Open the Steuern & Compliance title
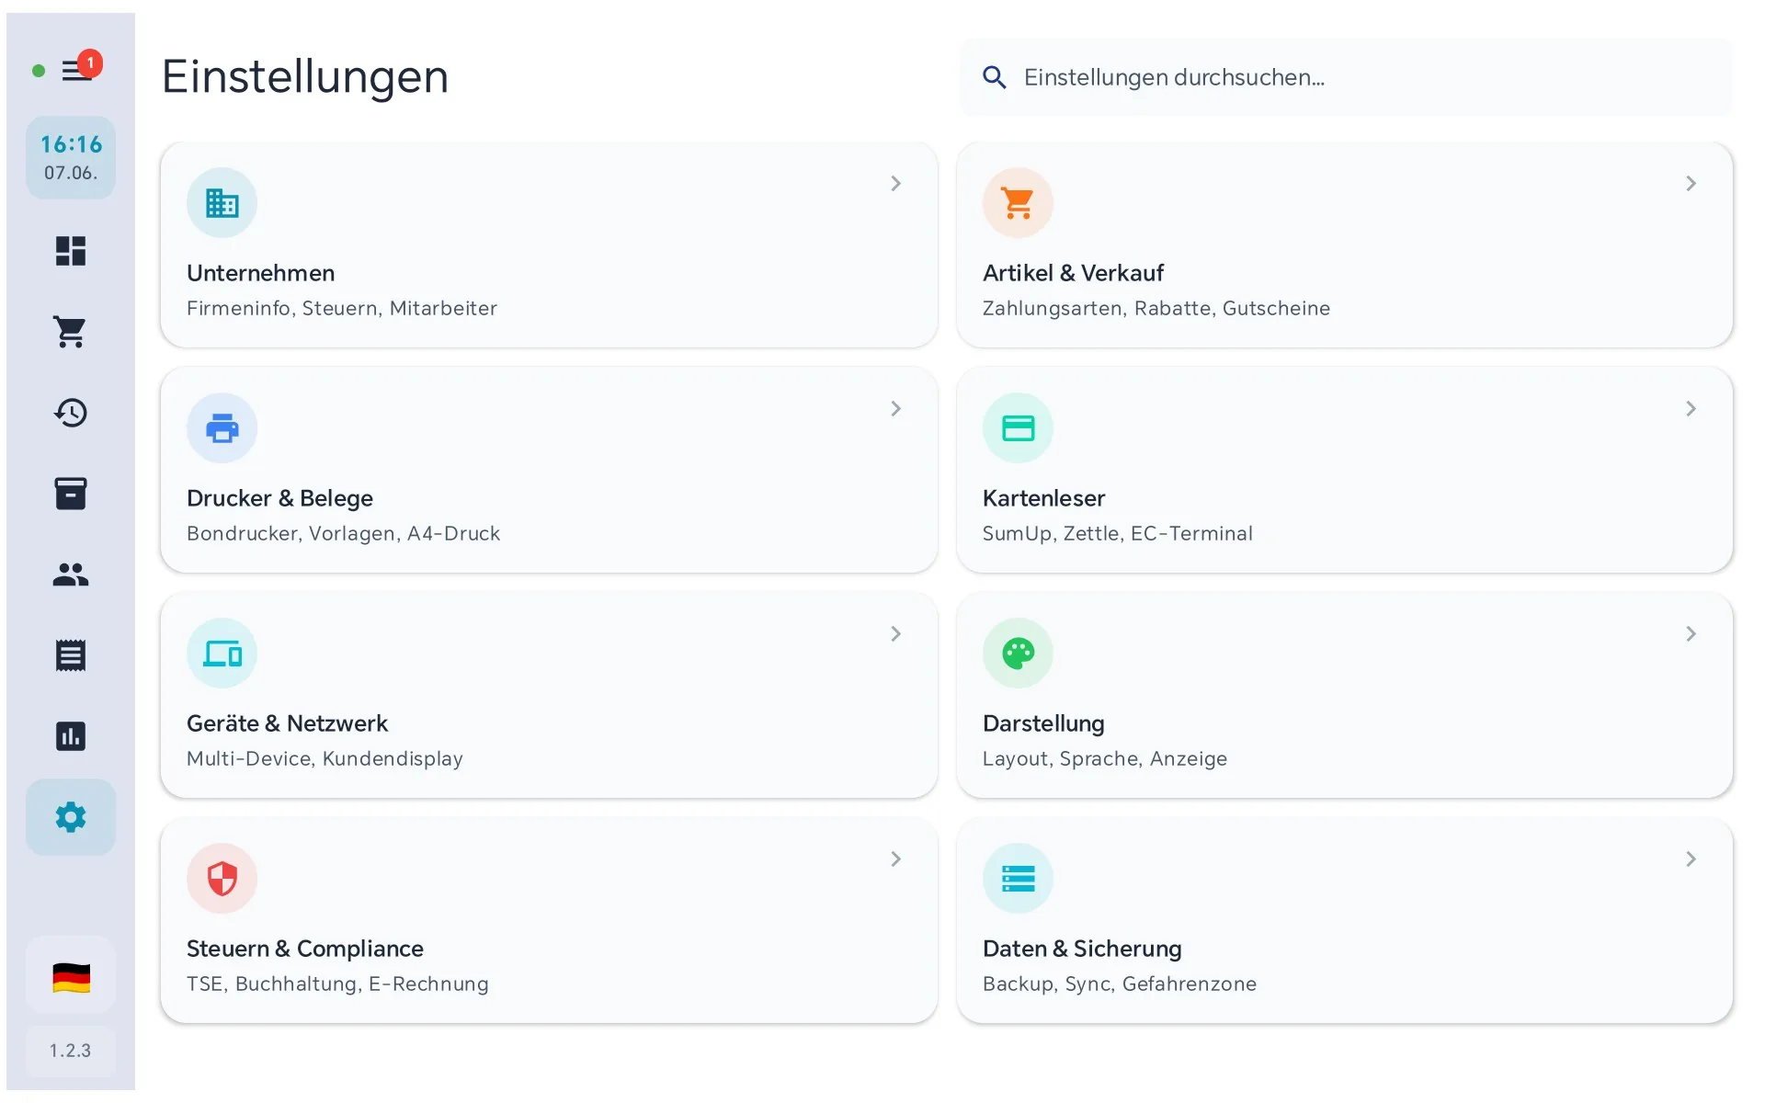The image size is (1765, 1103). [305, 949]
